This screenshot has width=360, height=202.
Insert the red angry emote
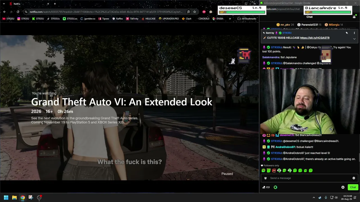point(274,170)
